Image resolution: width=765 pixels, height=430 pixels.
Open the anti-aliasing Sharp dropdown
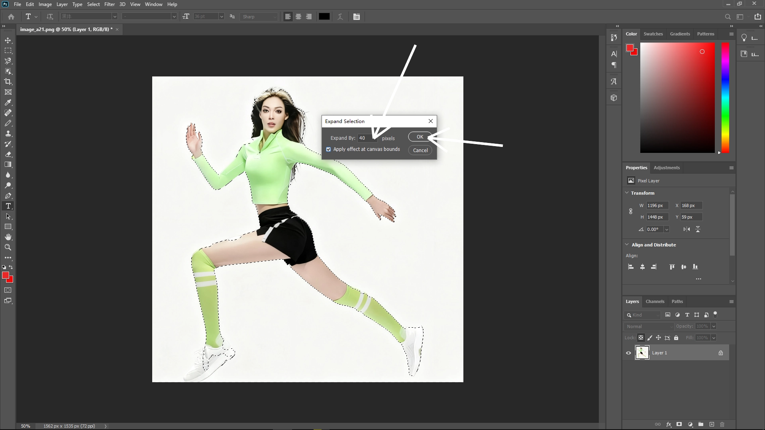tap(259, 16)
